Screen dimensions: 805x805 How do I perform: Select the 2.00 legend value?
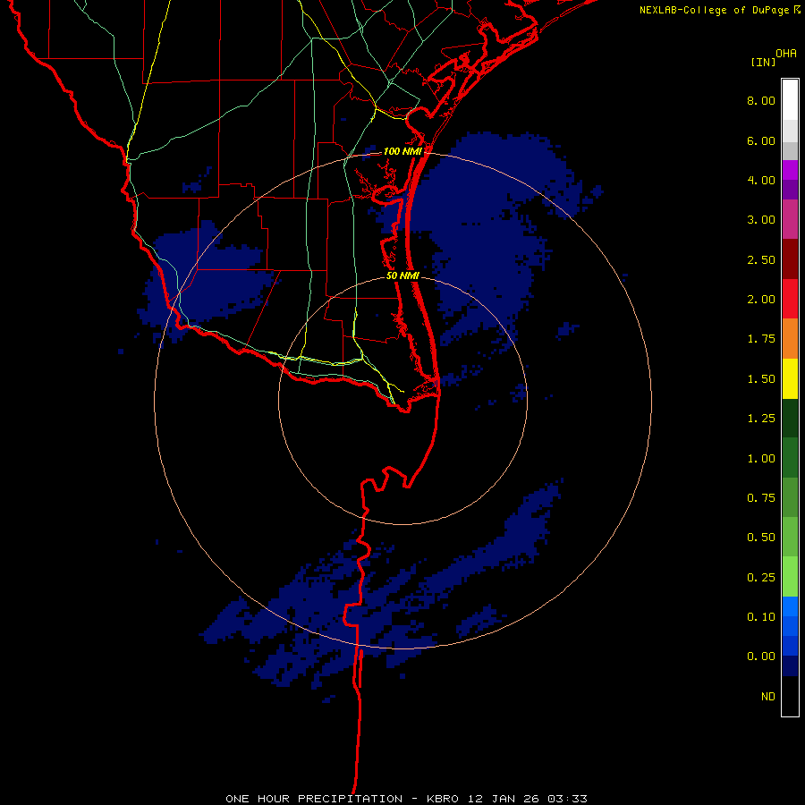[x=761, y=300]
